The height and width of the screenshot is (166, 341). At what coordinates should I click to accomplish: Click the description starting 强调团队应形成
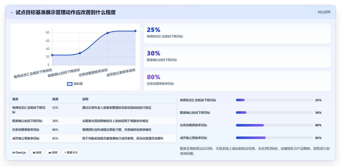coord(117,130)
